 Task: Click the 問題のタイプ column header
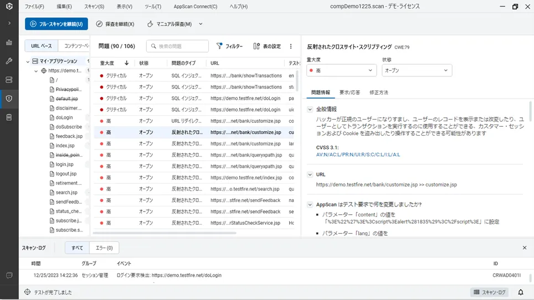(183, 63)
